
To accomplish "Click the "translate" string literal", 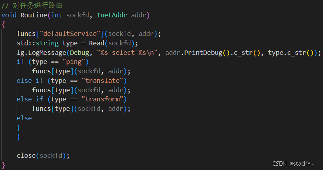I will pos(103,81).
